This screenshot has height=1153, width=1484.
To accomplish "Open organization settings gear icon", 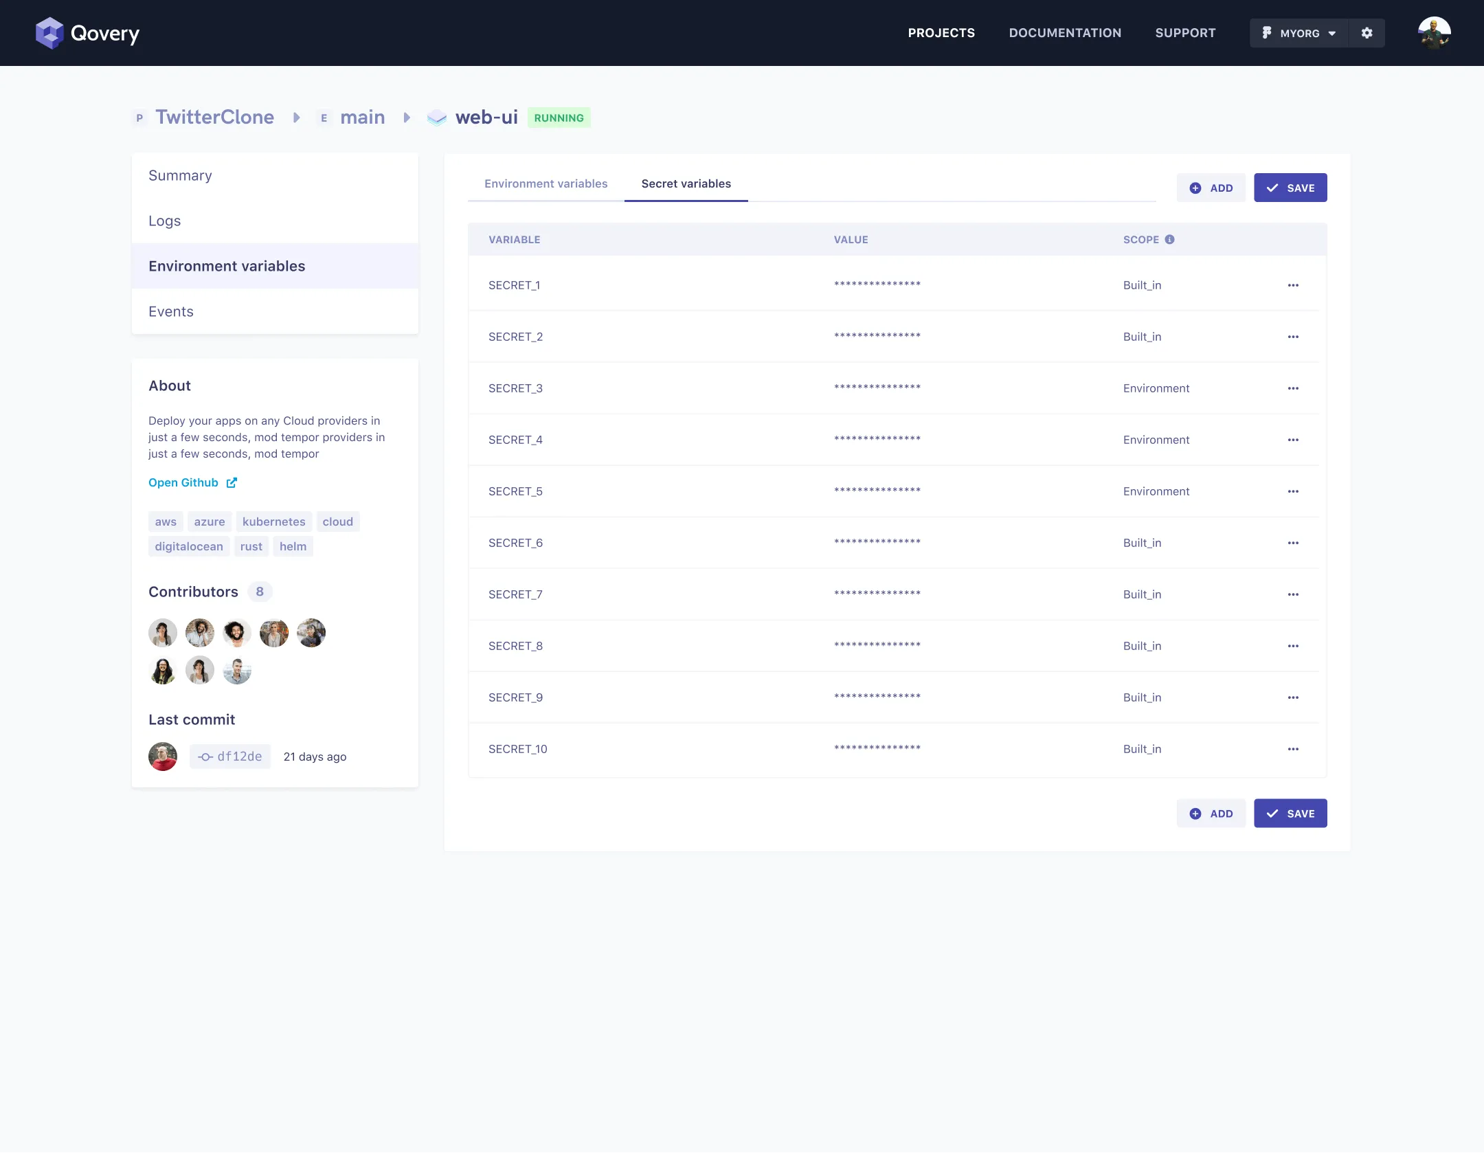I will pyautogui.click(x=1367, y=33).
